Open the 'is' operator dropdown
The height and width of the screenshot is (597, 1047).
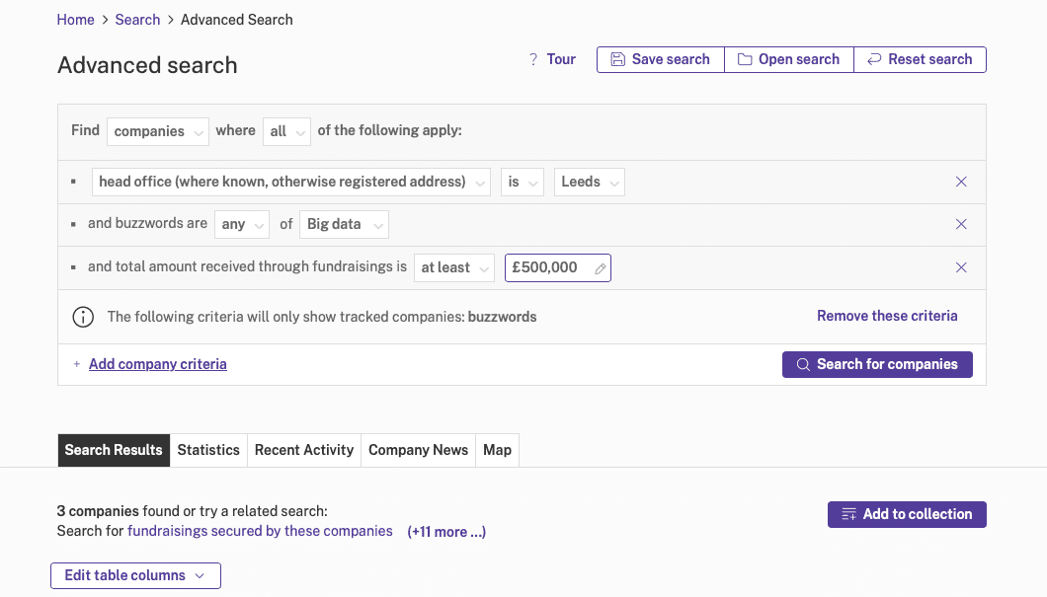[x=523, y=183]
